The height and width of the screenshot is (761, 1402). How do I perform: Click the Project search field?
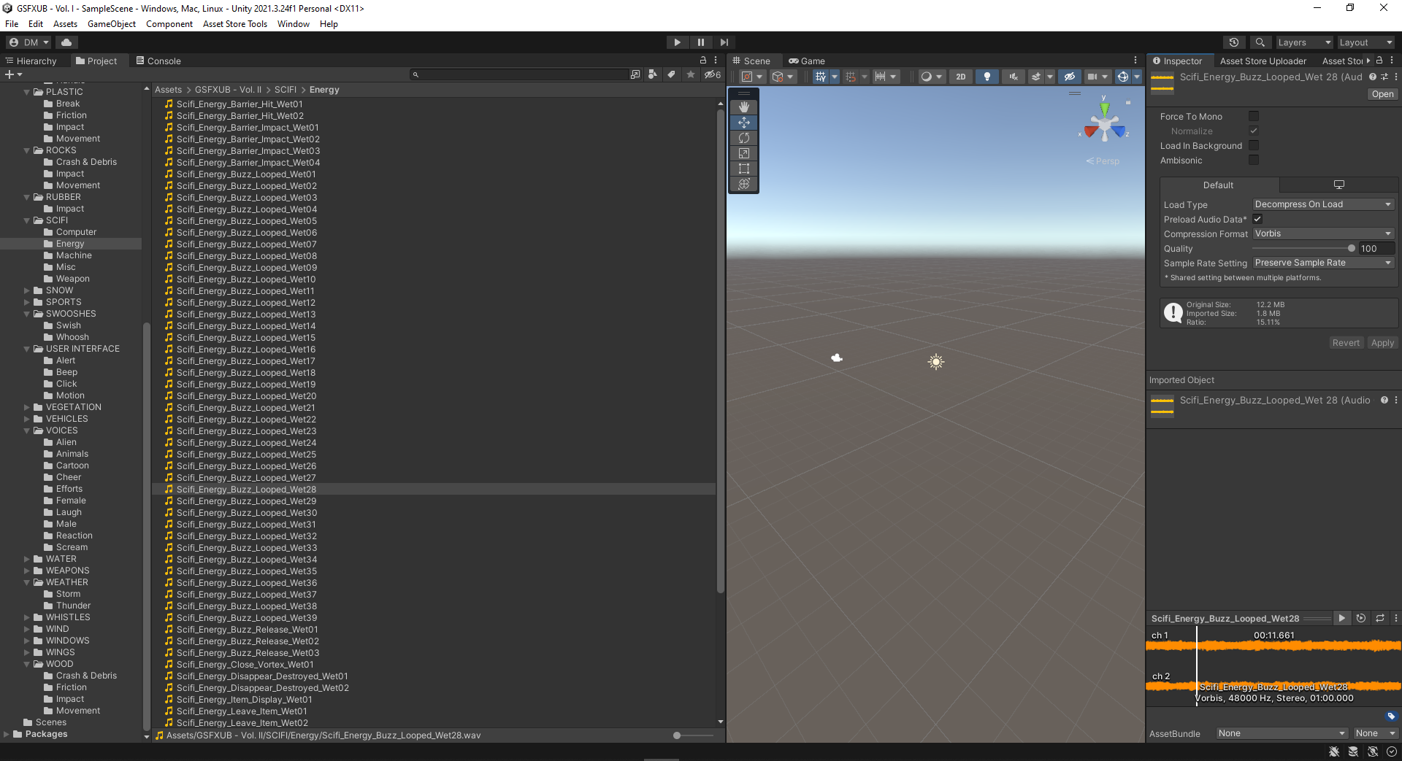(x=518, y=74)
